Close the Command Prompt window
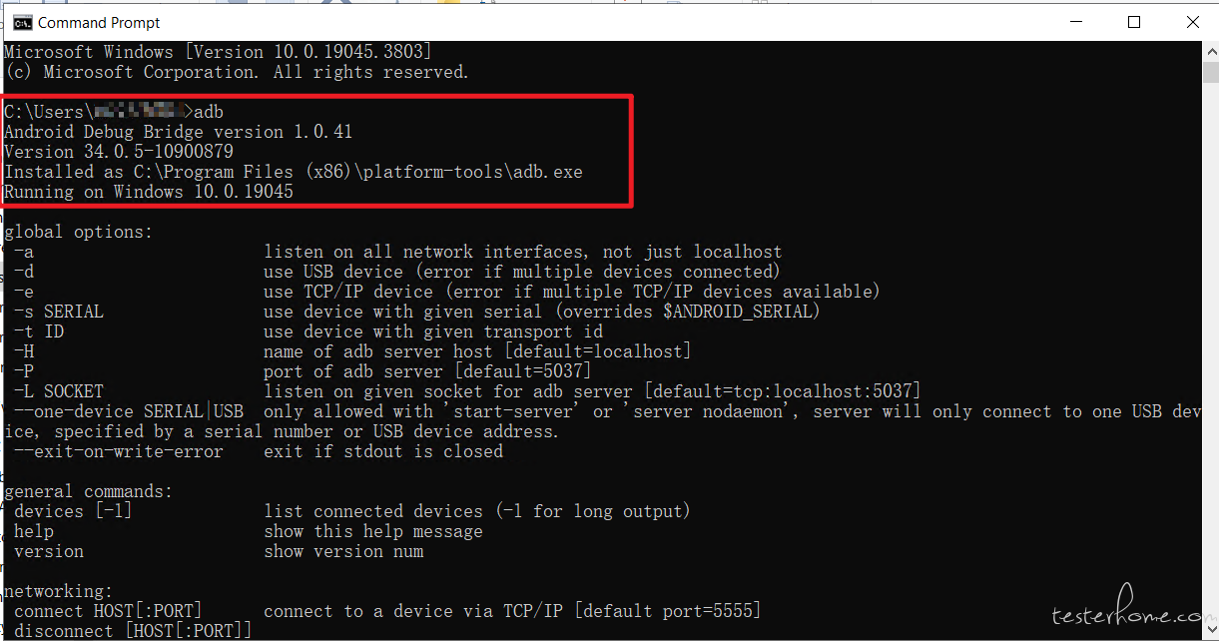This screenshot has height=641, width=1219. [1191, 22]
